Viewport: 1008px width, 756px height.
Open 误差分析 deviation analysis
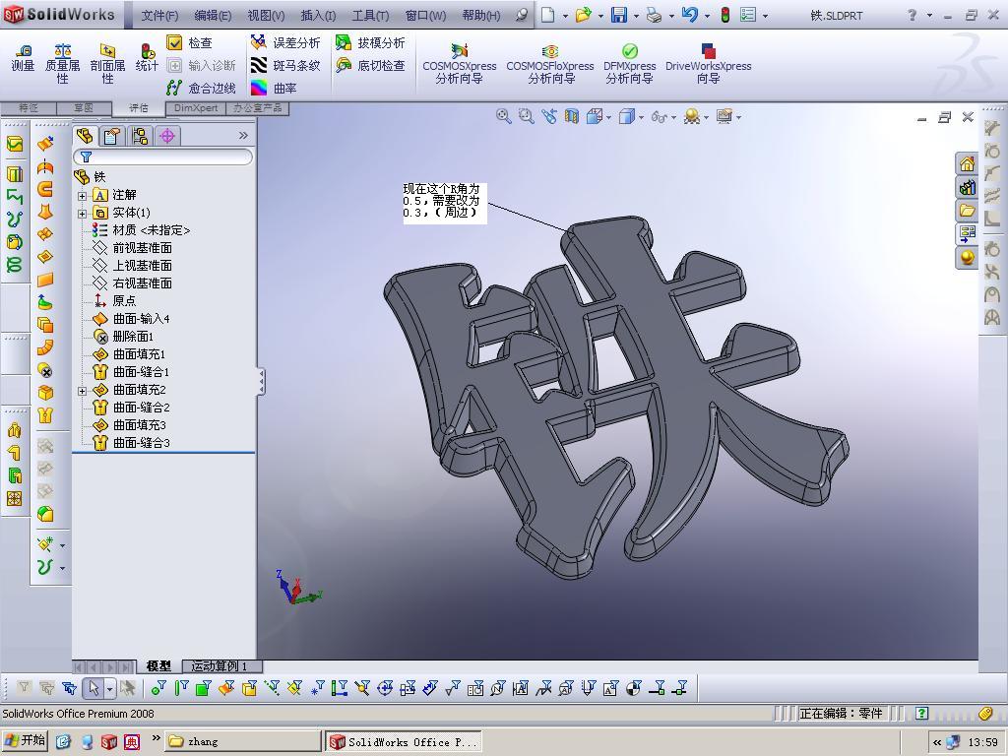coord(284,42)
